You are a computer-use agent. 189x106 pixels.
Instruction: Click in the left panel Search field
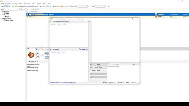pos(11,9)
